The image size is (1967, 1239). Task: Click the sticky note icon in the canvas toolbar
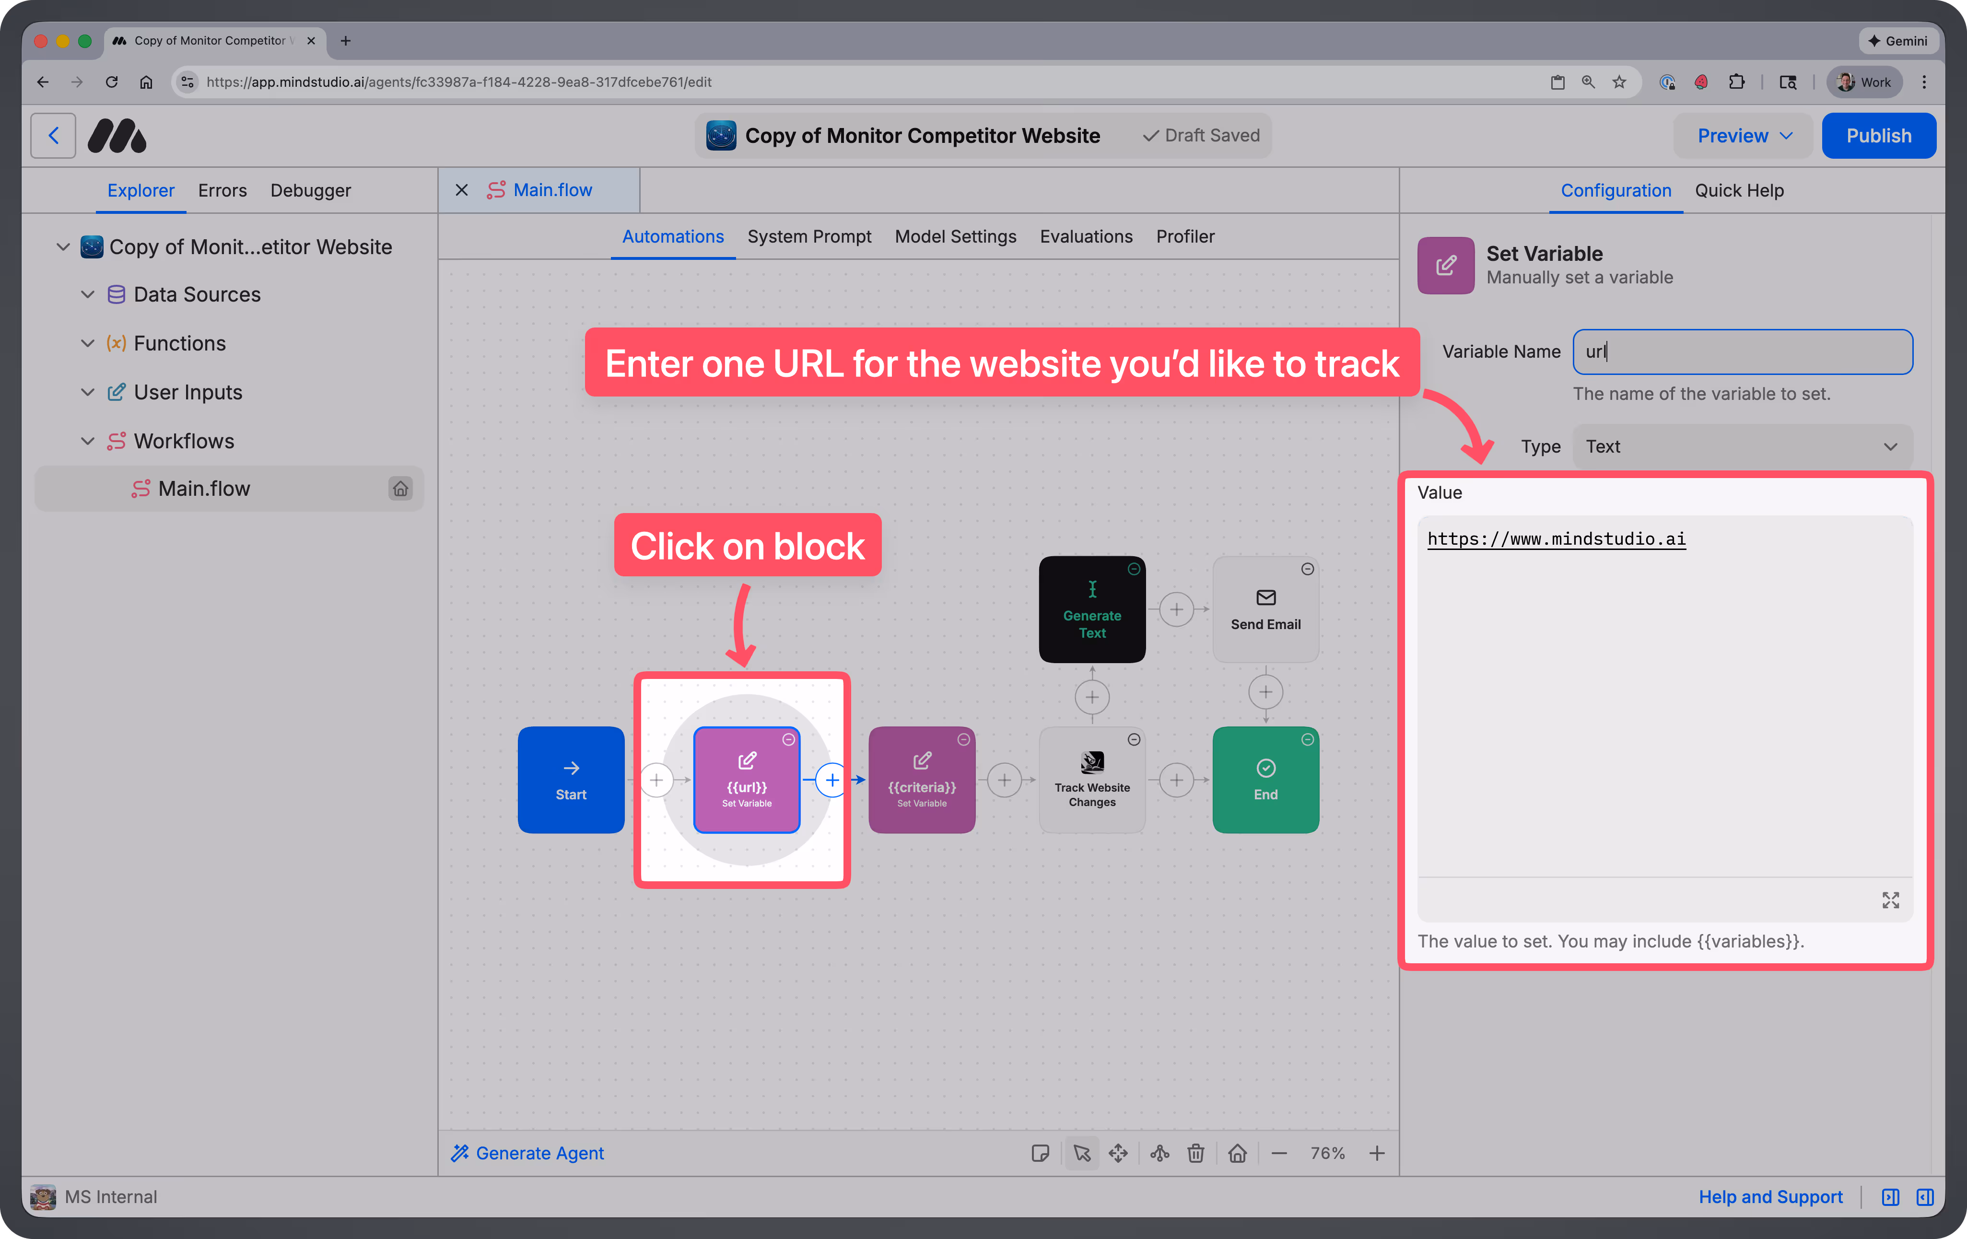[x=1041, y=1153]
